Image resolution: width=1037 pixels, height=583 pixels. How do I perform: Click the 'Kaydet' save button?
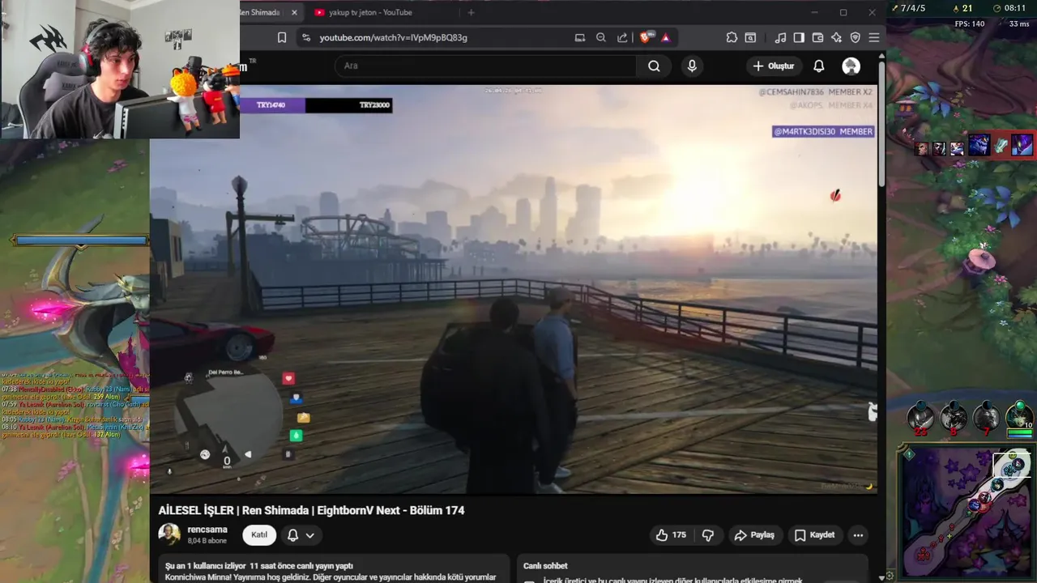[x=814, y=534]
